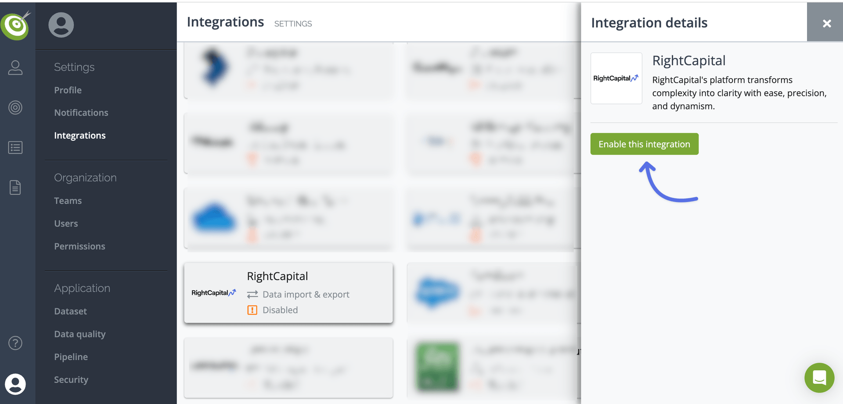This screenshot has height=404, width=843.
Task: Enable this integration for RightCapital
Action: coord(644,144)
